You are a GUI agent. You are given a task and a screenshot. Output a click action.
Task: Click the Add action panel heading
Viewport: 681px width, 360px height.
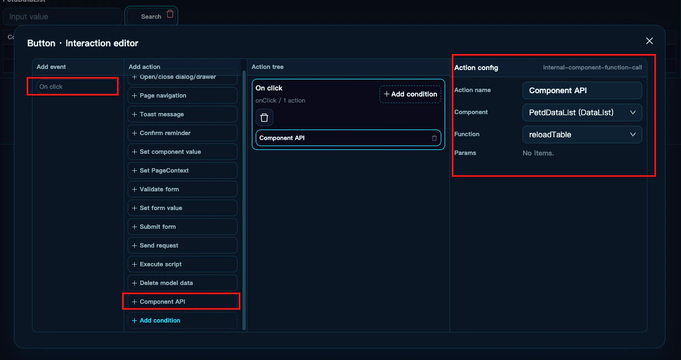coord(145,67)
